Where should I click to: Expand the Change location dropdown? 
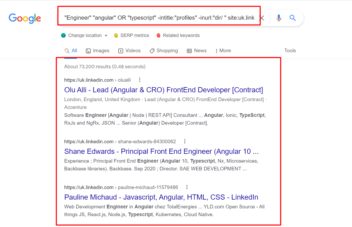[106, 36]
